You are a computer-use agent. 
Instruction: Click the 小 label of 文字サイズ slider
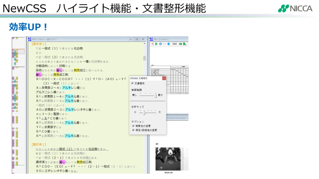click(135, 112)
